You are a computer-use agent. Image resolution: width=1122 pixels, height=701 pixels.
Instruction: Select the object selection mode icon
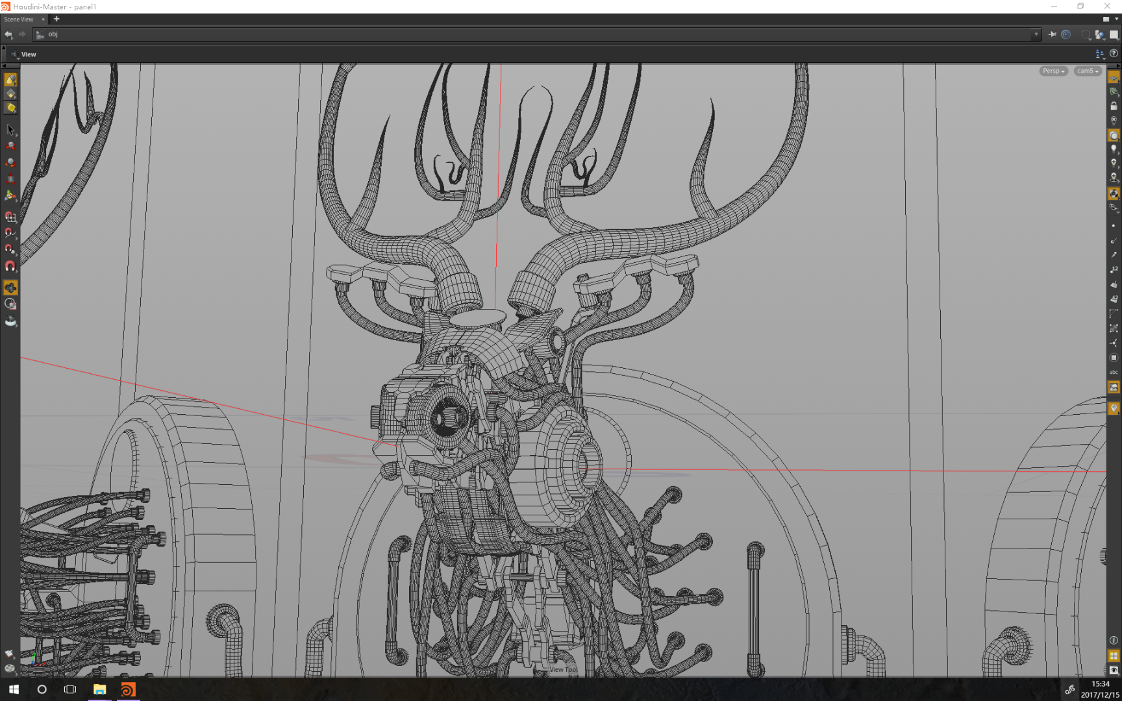10,79
